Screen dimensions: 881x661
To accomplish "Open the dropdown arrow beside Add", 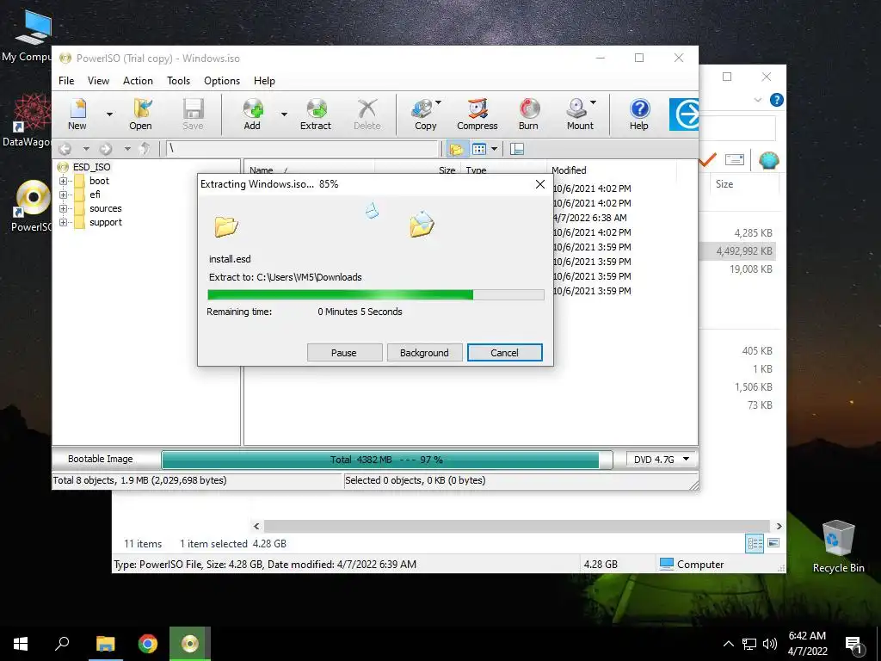I will (284, 114).
